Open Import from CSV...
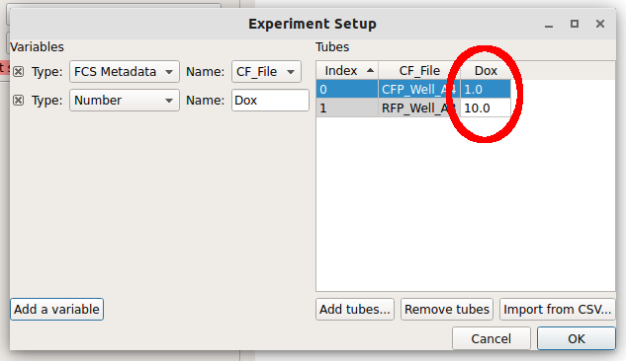 coord(558,310)
